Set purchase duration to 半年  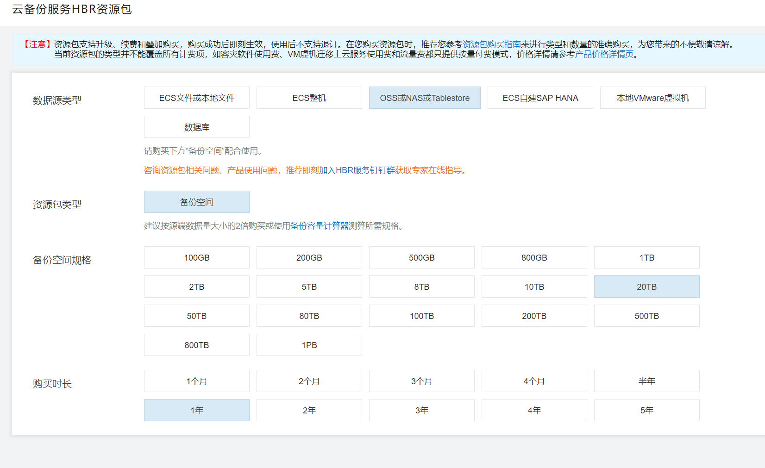click(x=647, y=381)
